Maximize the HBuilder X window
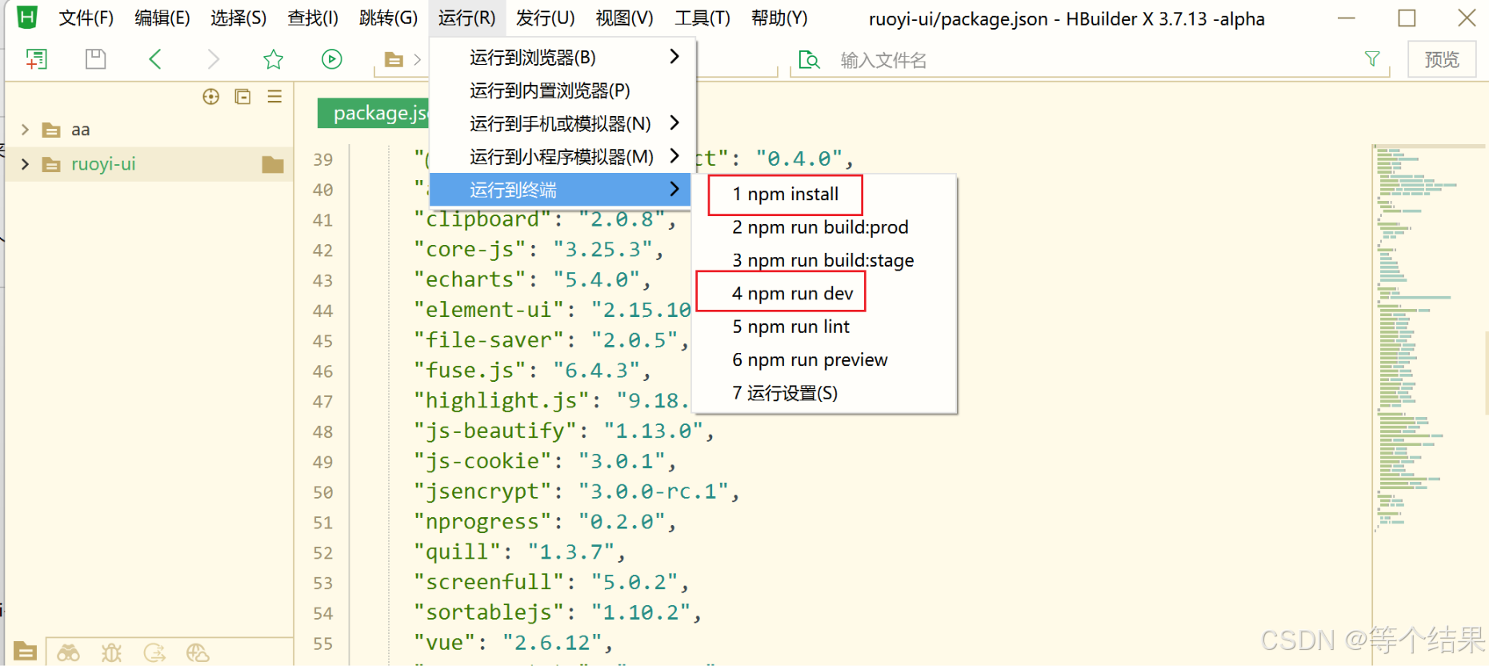The image size is (1489, 666). coord(1407,18)
